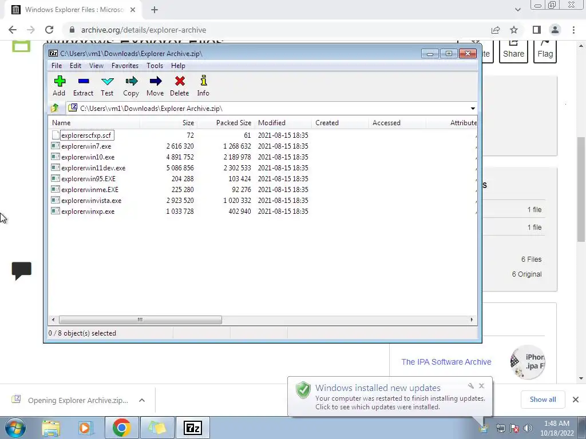
Task: Open the View menu
Action: pos(96,66)
